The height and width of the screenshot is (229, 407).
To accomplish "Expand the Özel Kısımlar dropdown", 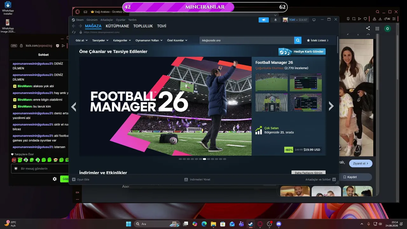I will tap(177, 40).
